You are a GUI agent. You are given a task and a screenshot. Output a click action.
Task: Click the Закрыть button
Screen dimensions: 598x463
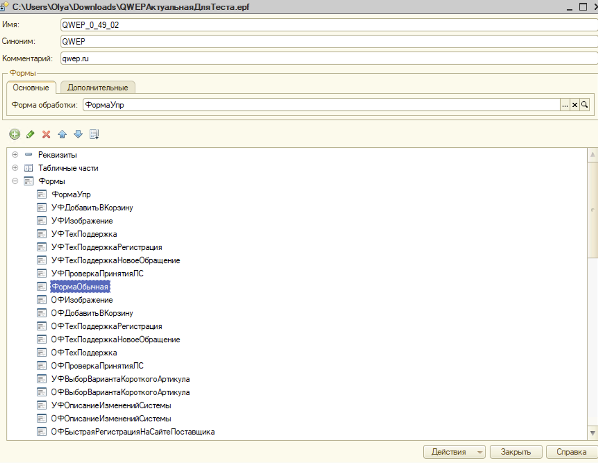click(516, 452)
